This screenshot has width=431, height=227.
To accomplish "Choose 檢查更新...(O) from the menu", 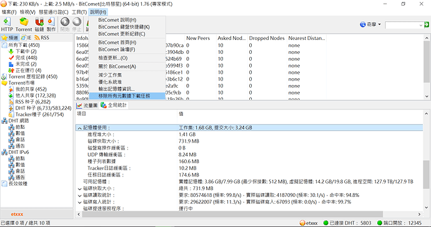I will pos(127,58).
